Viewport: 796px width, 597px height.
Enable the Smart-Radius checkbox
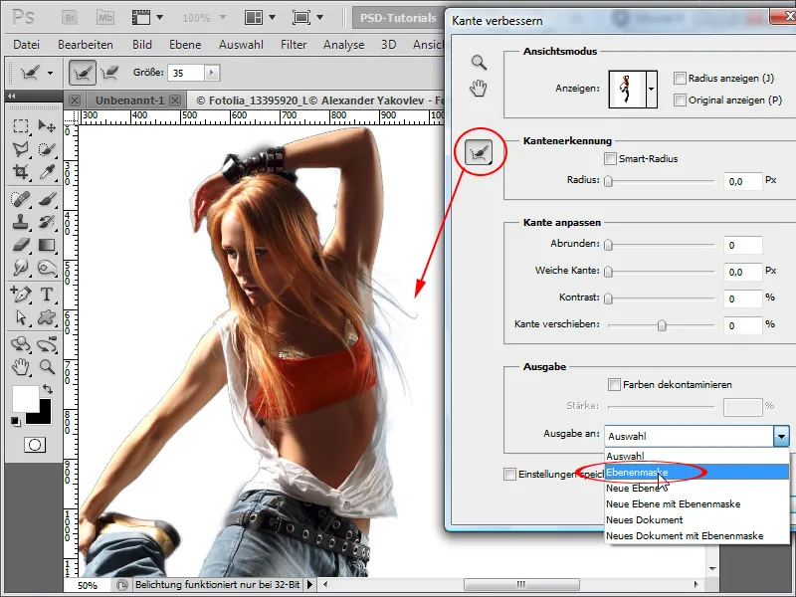point(610,158)
